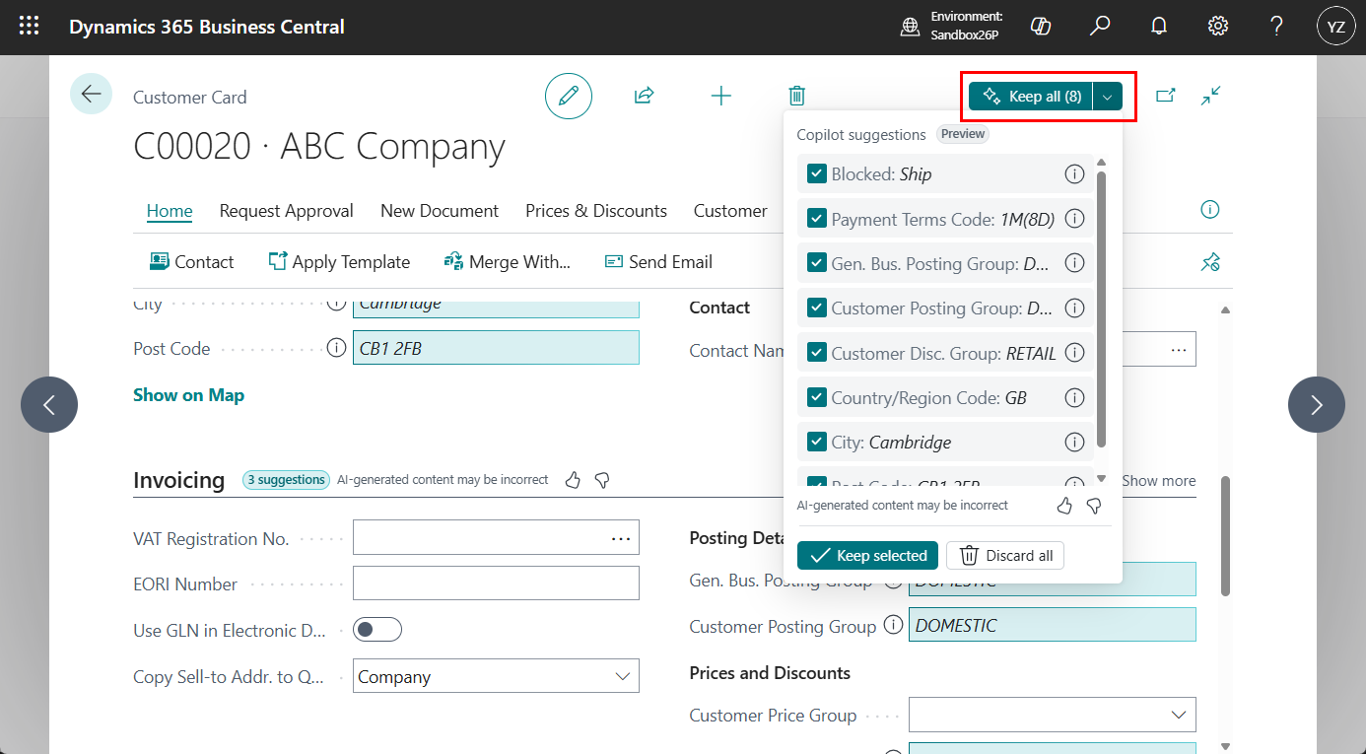Open Copilot from the top bar icon
1366x754 pixels.
(x=1041, y=26)
